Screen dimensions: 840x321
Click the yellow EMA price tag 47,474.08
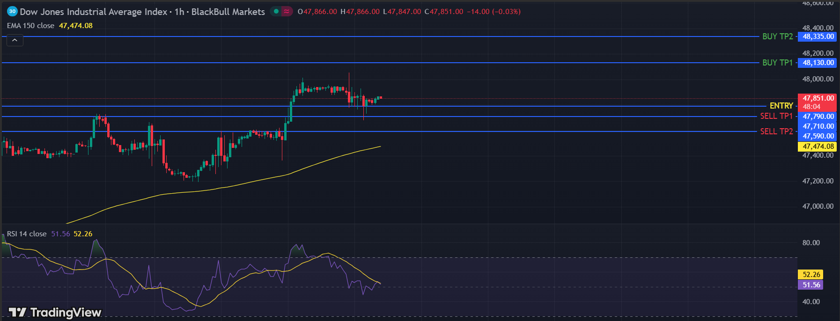tap(818, 146)
